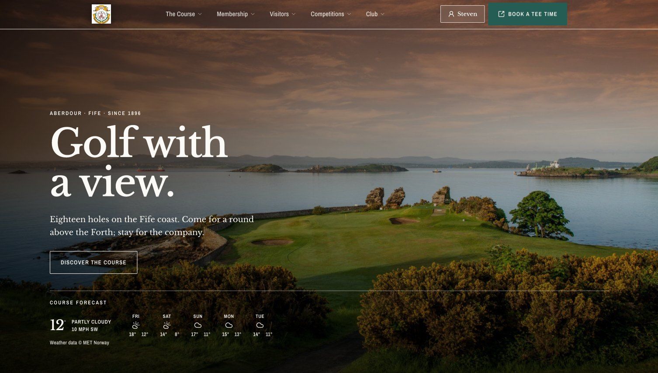The width and height of the screenshot is (658, 373).
Task: Click the SUN forecast day label
Action: [x=198, y=316]
